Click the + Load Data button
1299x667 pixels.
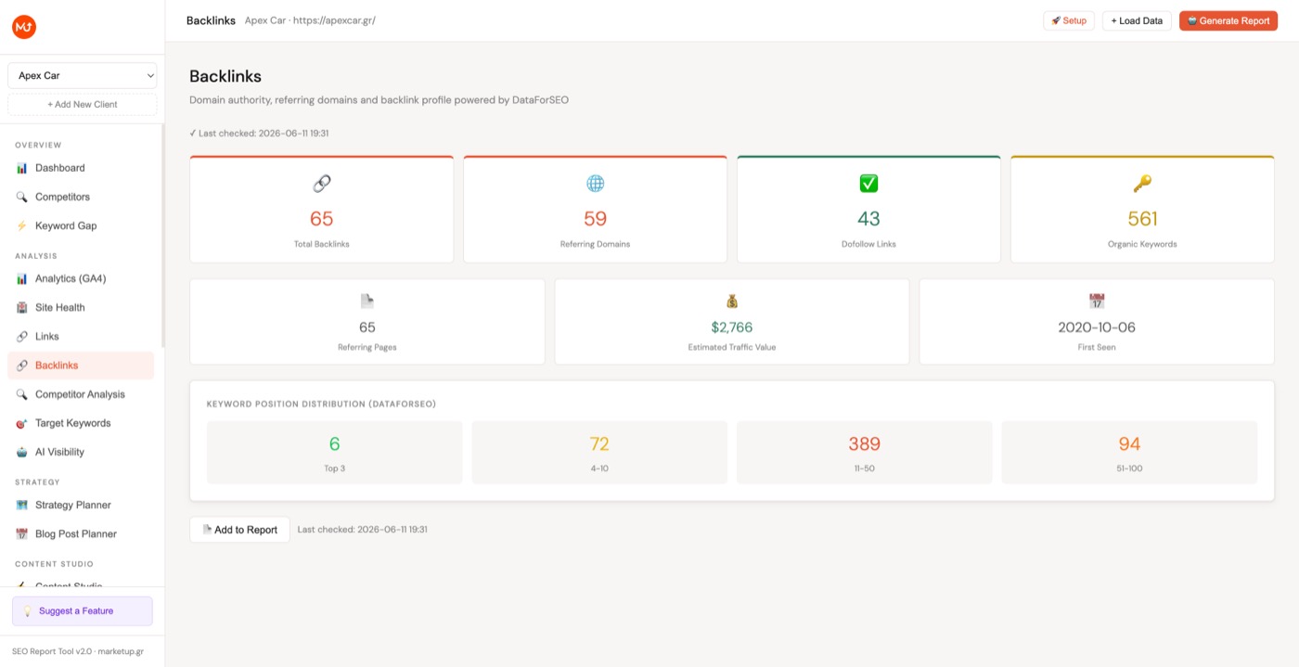point(1137,20)
